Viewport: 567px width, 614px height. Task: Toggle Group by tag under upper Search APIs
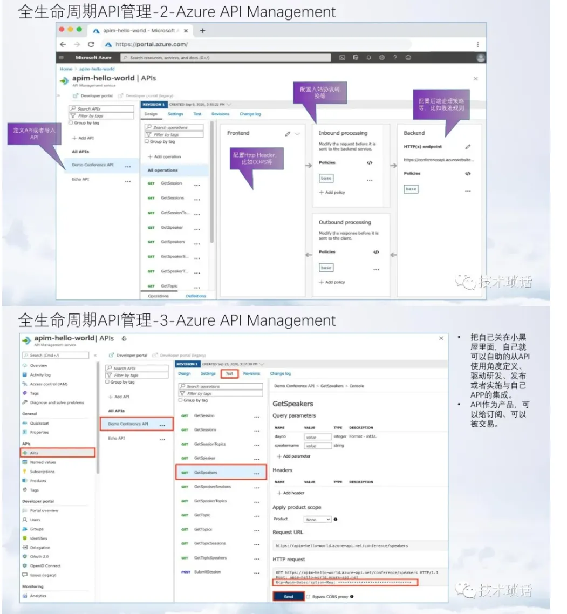point(71,122)
